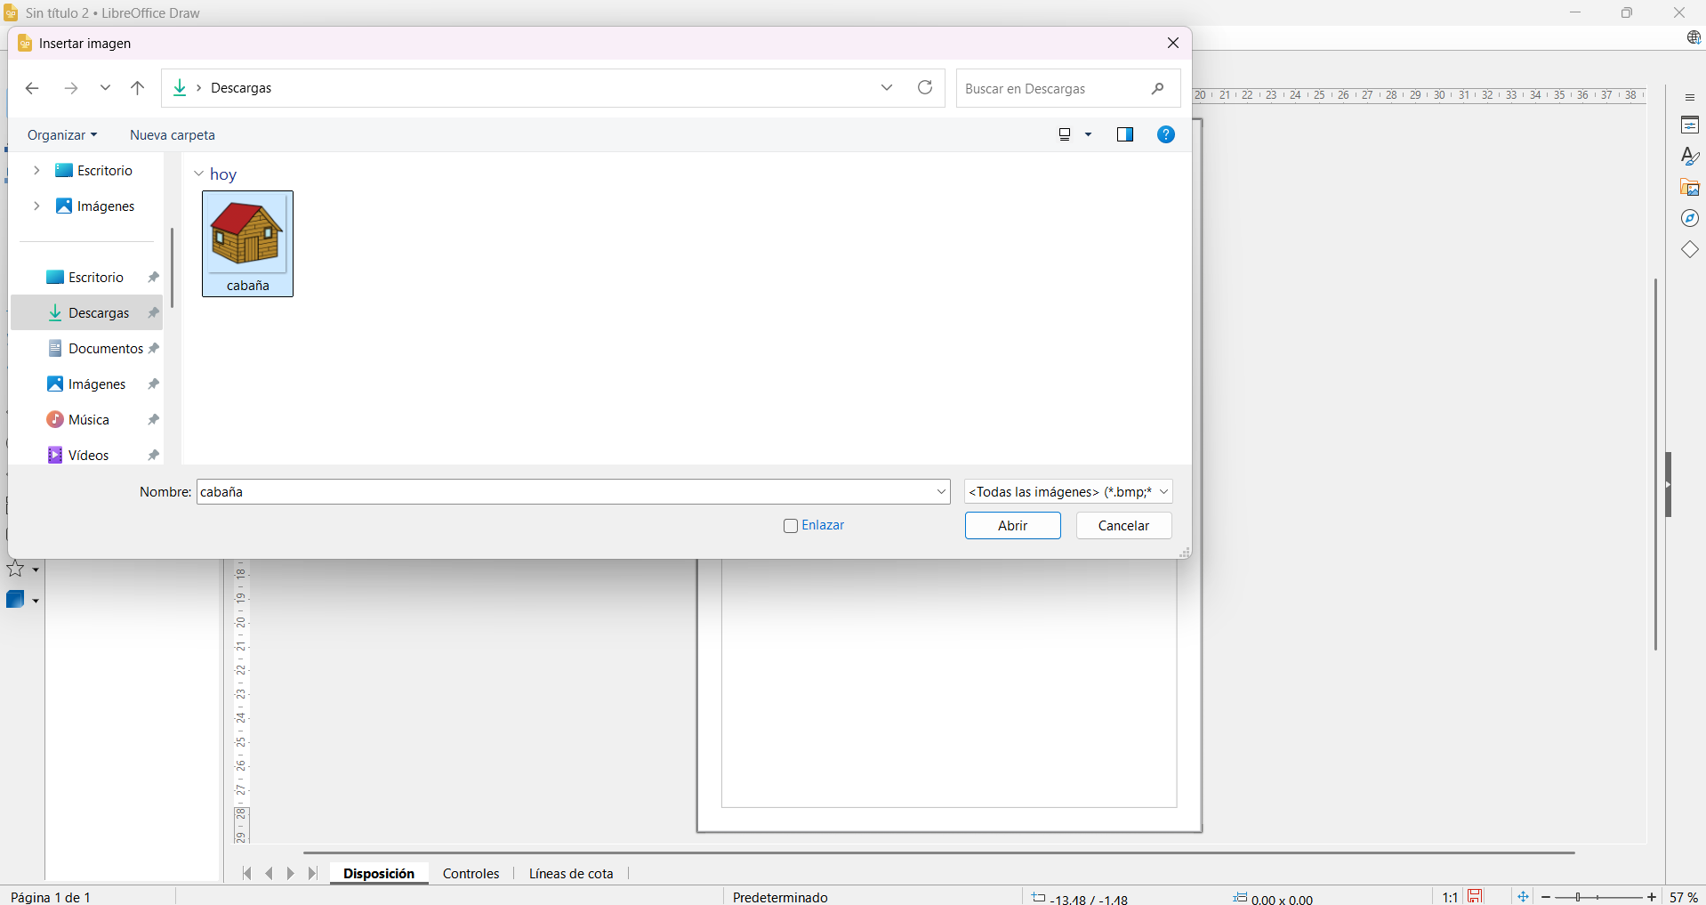The width and height of the screenshot is (1706, 905).
Task: Go up one folder level arrow
Action: (137, 88)
